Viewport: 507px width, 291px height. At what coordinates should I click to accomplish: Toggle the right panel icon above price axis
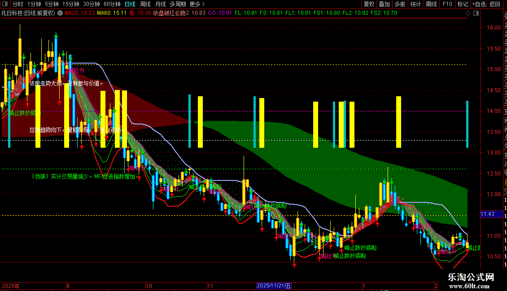[476, 13]
